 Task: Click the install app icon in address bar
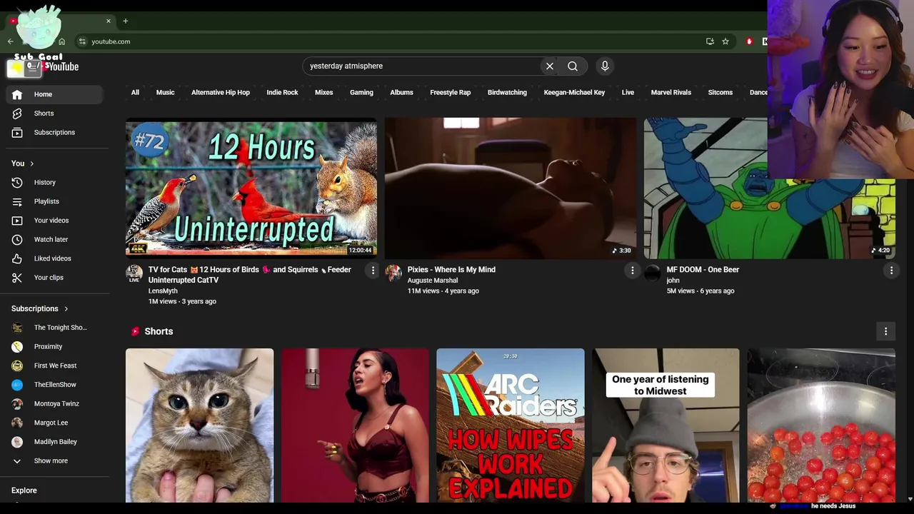(710, 41)
